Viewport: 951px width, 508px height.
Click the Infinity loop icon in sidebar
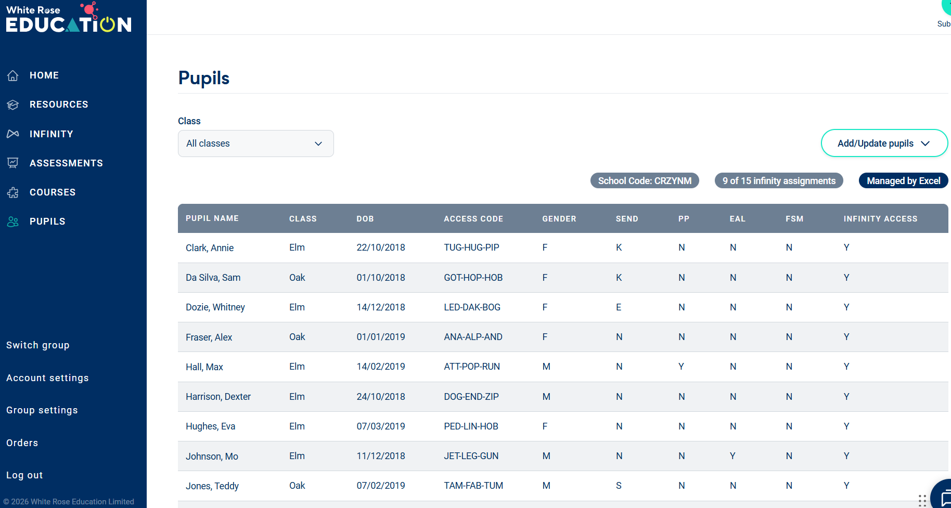click(13, 134)
